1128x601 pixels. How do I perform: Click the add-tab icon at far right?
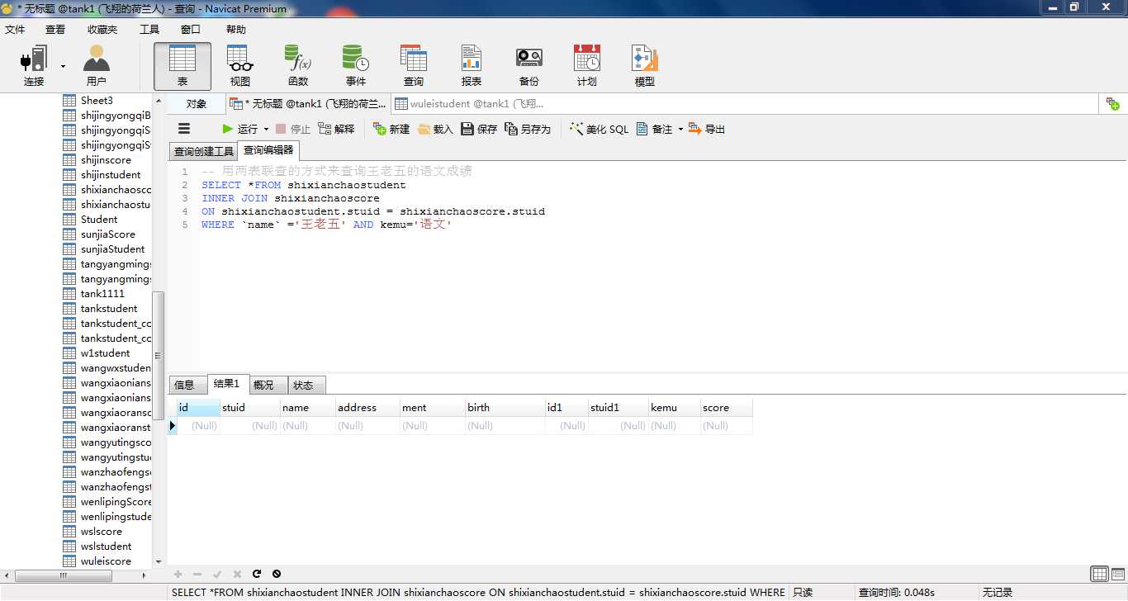tap(1113, 104)
